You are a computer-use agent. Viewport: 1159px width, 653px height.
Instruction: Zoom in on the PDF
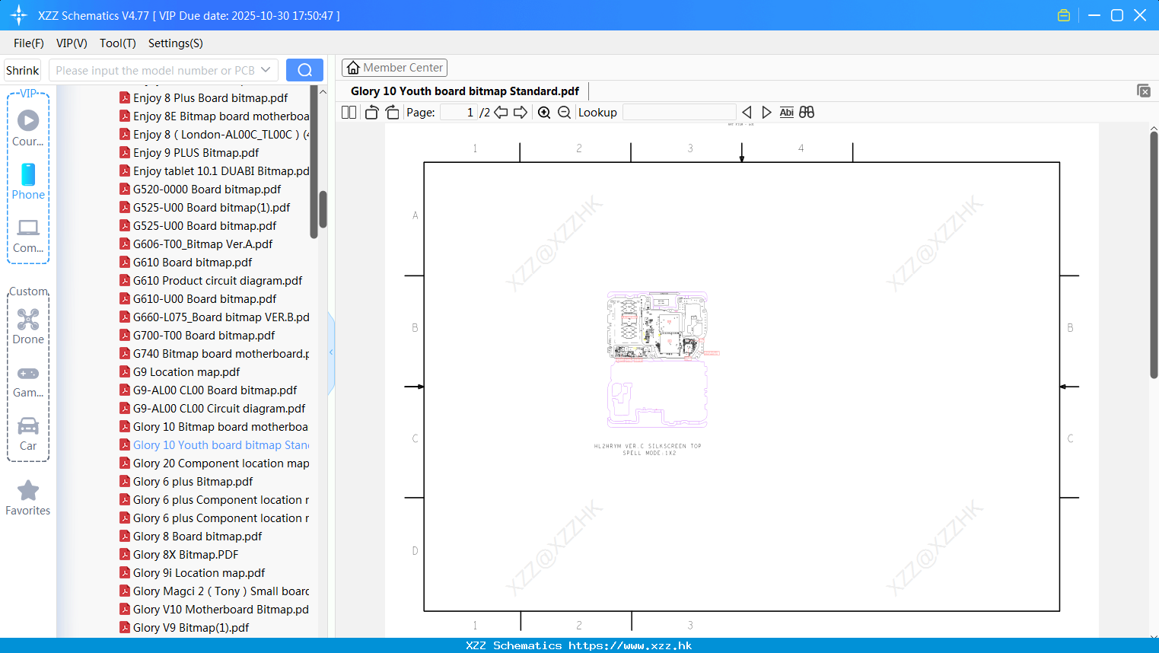pos(544,112)
